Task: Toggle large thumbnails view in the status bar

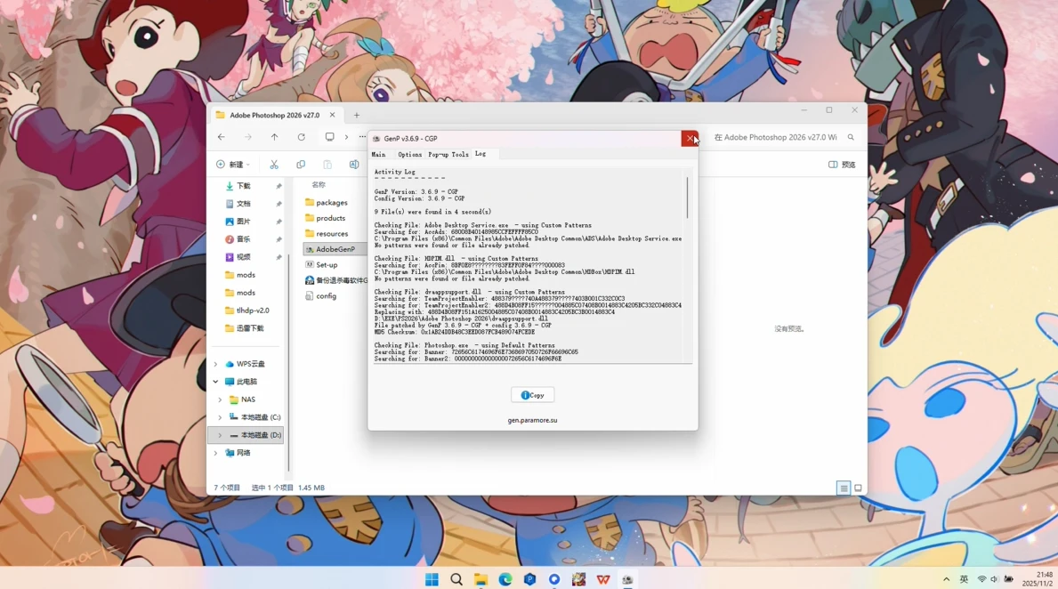Action: 858,488
